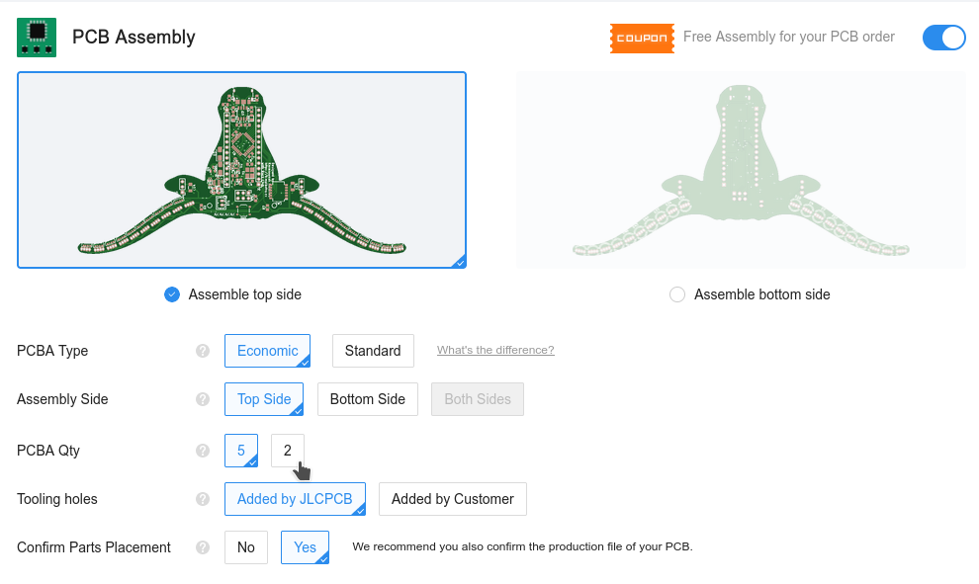
Task: Select No for Confirm Parts Placement
Action: point(246,547)
